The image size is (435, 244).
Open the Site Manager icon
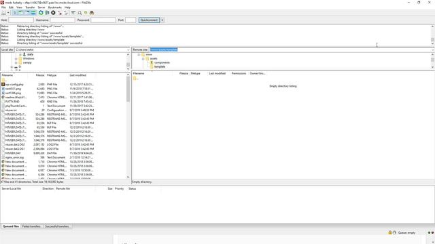click(x=3, y=13)
